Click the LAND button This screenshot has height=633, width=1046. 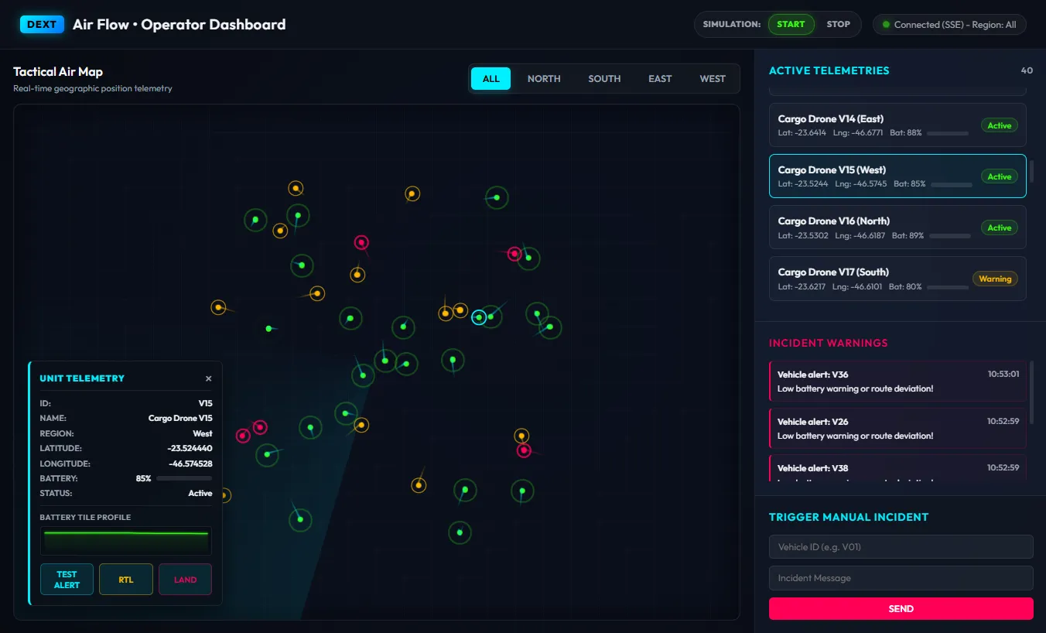tap(185, 580)
